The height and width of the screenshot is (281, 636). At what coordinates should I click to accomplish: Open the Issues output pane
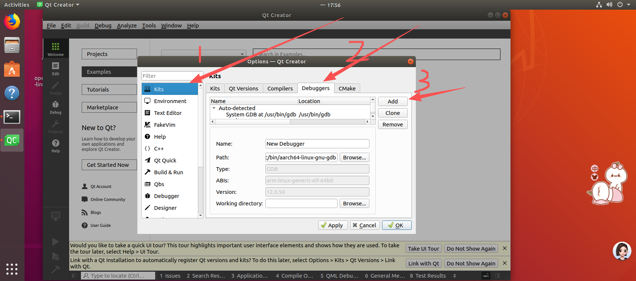[x=170, y=276]
